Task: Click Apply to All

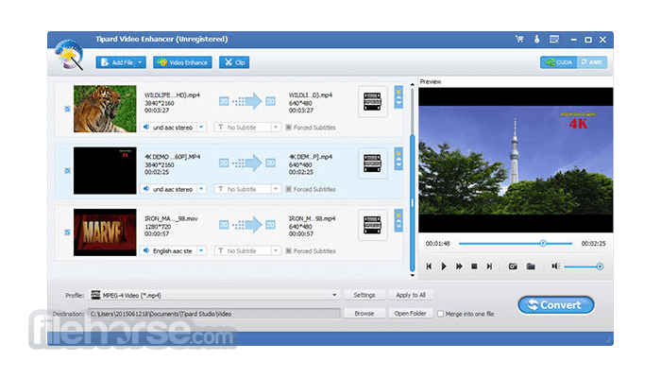Action: click(x=411, y=295)
